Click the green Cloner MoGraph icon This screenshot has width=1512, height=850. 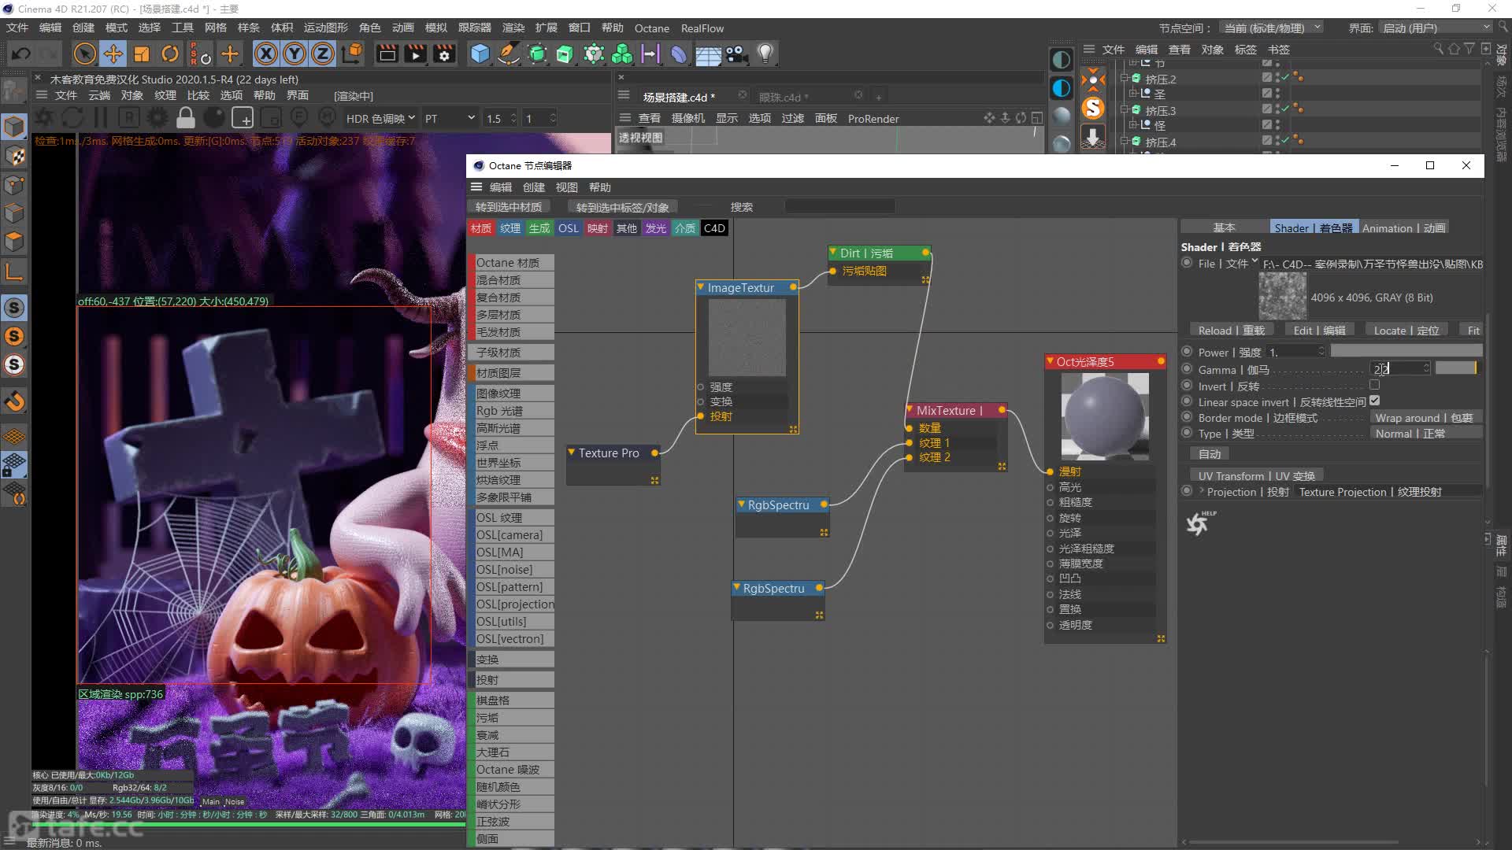[622, 54]
